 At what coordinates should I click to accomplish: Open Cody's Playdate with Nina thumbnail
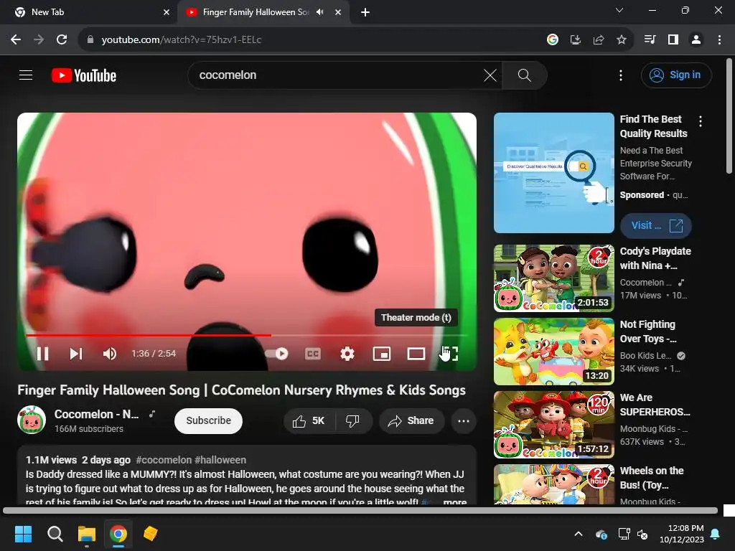[553, 278]
